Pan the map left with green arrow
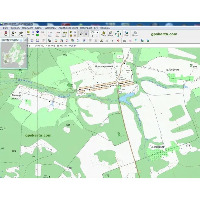Image resolution: width=200 pixels, height=200 pixels. [x=116, y=34]
